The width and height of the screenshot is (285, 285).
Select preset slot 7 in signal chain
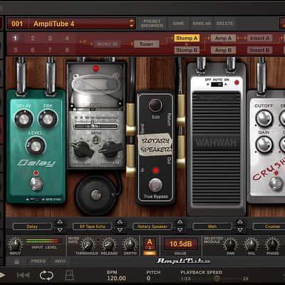click(x=50, y=50)
